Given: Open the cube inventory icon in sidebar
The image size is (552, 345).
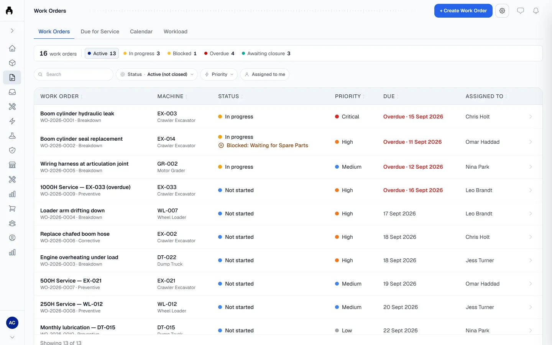Looking at the screenshot, I should [x=12, y=63].
